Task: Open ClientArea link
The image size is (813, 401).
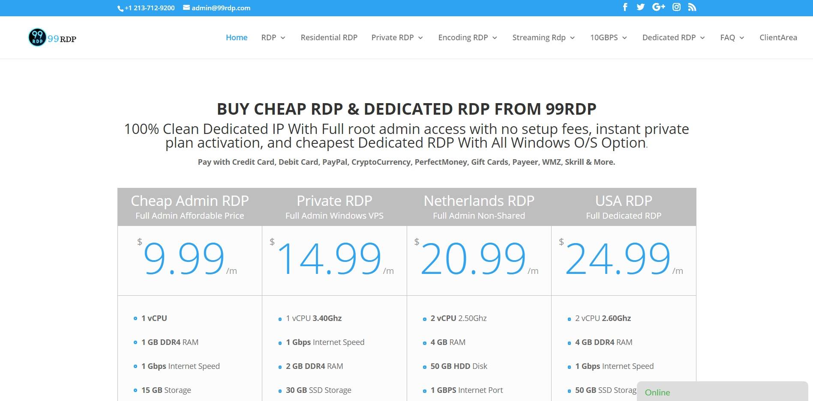Action: pyautogui.click(x=778, y=38)
